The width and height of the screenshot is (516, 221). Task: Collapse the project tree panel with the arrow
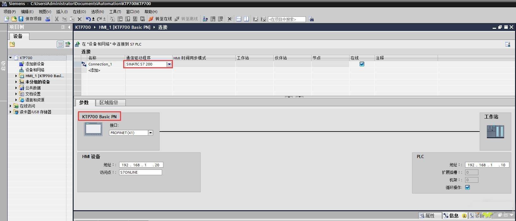coord(69,27)
